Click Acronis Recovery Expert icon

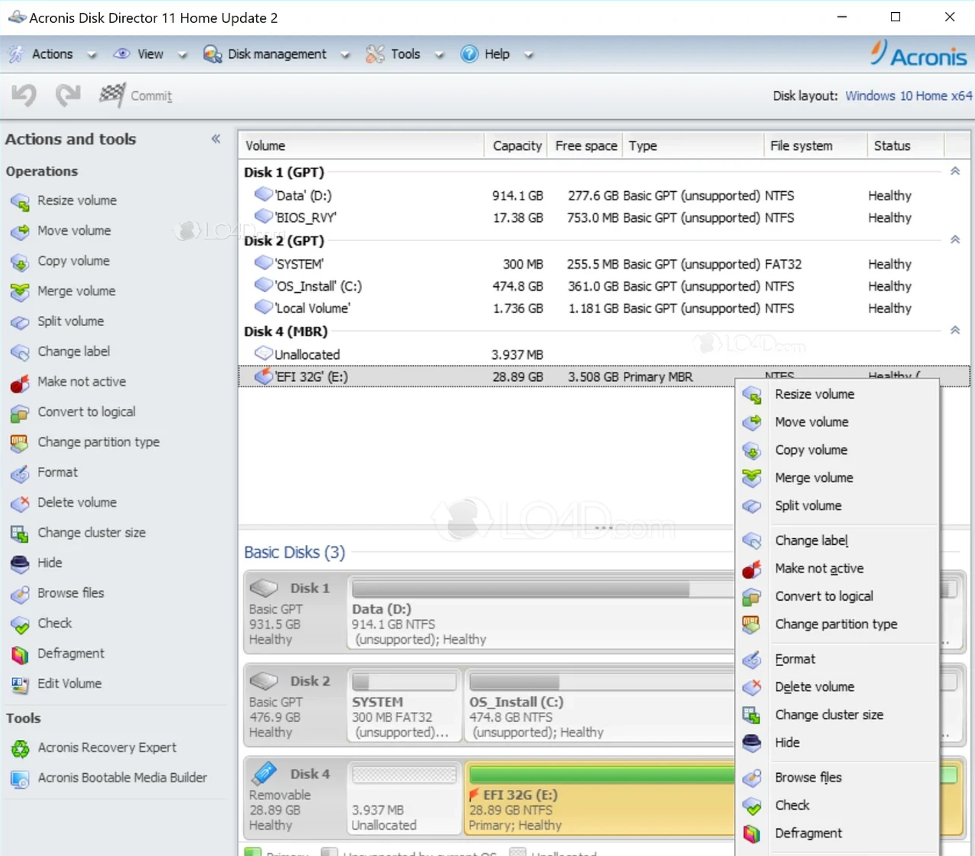pyautogui.click(x=20, y=748)
